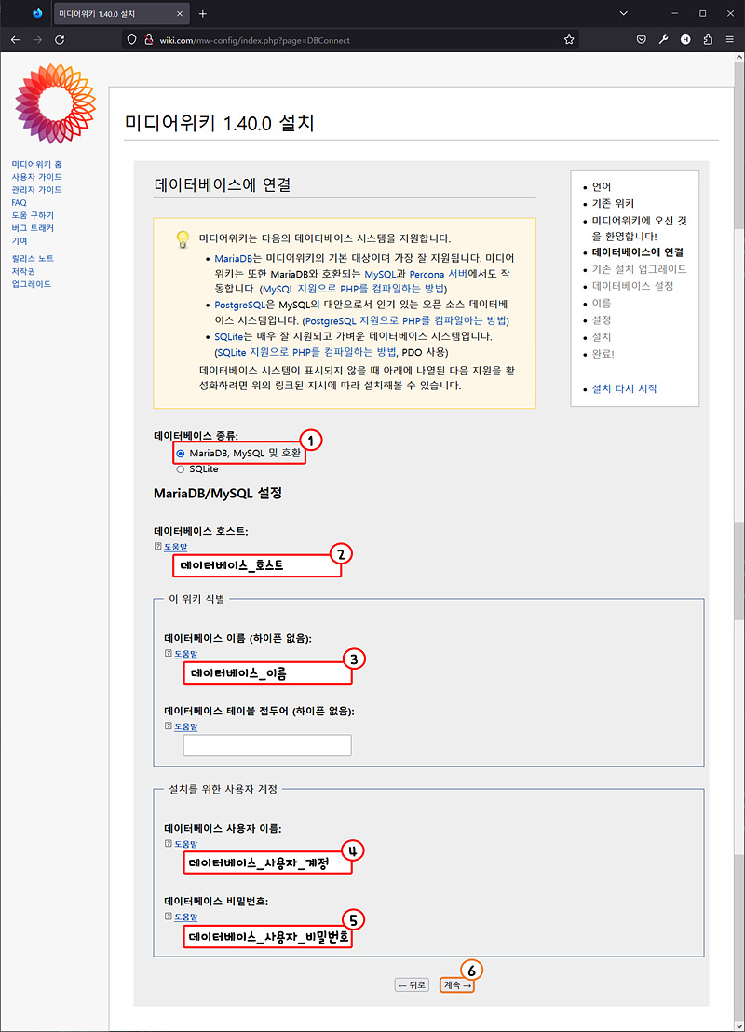Image resolution: width=745 pixels, height=1032 pixels.
Task: Click 기존 위키 in the steps list
Action: [x=613, y=203]
